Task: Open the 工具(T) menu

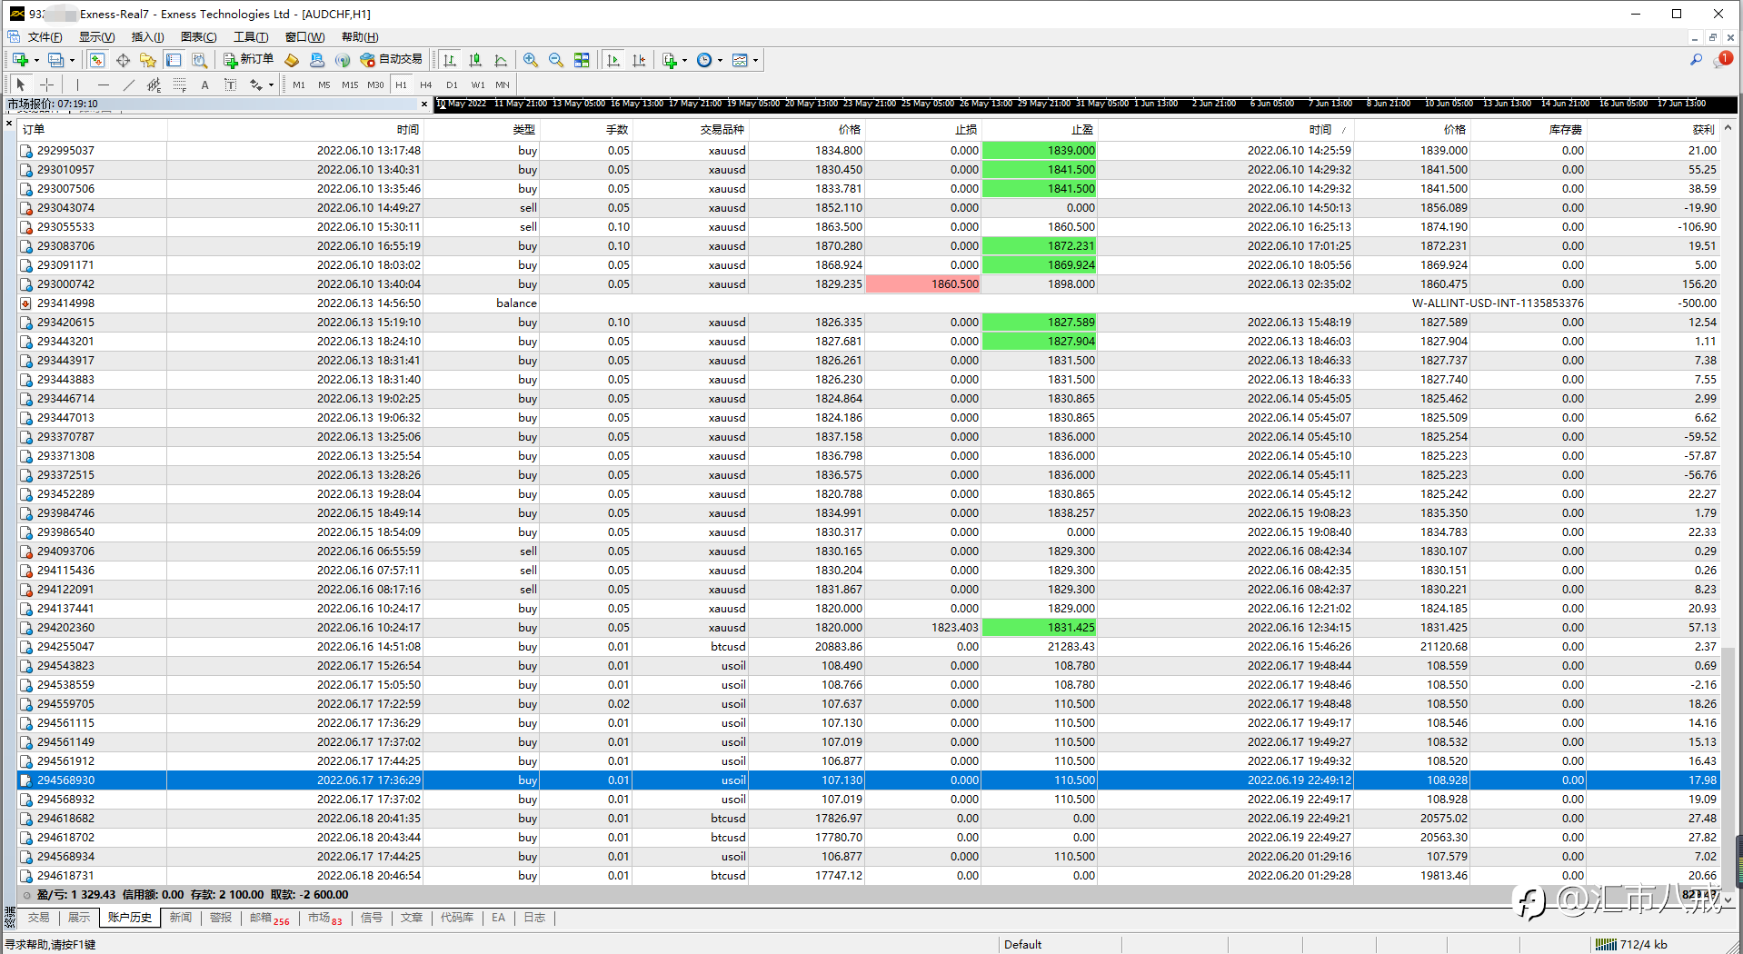Action: coord(251,37)
